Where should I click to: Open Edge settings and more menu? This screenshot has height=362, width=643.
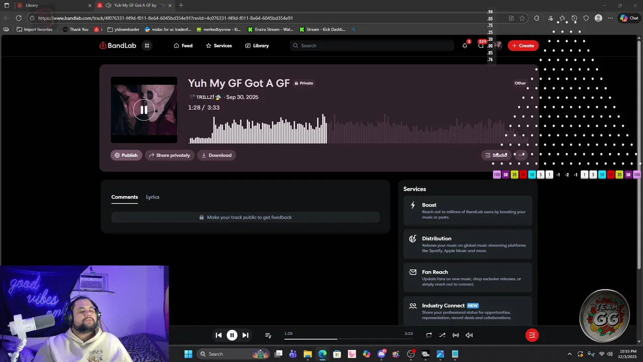pyautogui.click(x=610, y=18)
